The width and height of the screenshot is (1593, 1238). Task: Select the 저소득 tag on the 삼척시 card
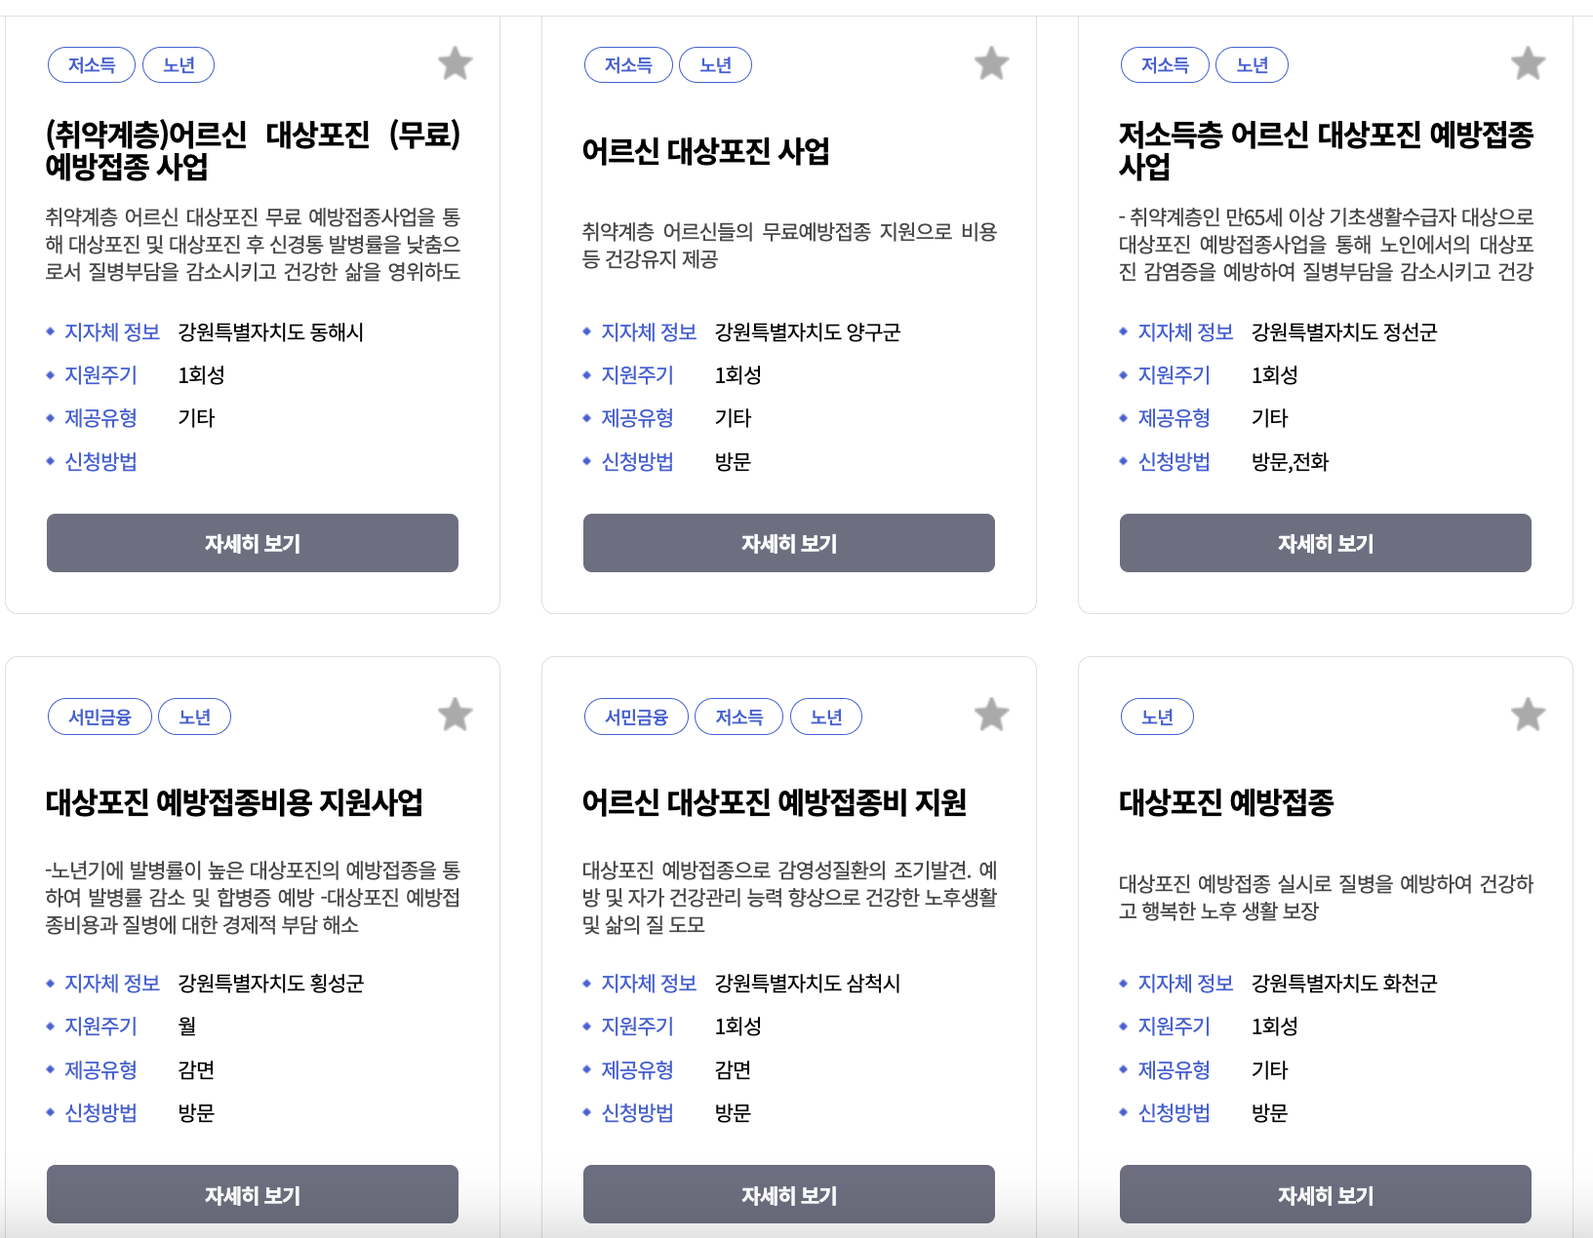point(738,716)
